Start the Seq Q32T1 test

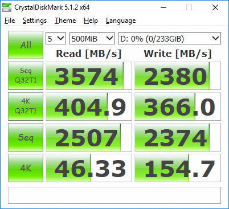pyautogui.click(x=26, y=76)
